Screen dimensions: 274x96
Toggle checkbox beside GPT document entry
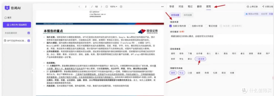[29, 41]
